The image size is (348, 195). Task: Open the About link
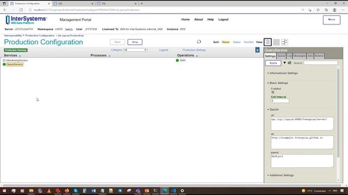(198, 19)
